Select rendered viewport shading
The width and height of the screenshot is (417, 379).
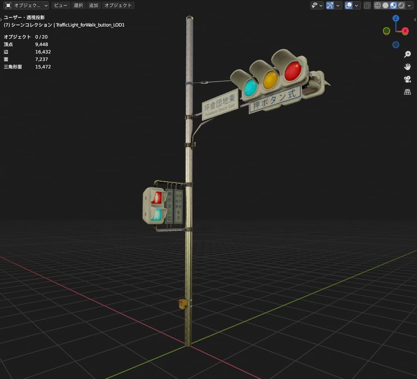[401, 5]
